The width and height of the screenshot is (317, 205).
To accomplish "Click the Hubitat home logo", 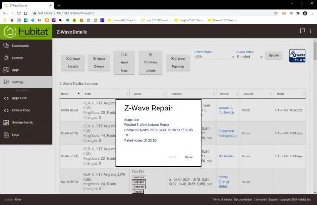I will (26, 32).
